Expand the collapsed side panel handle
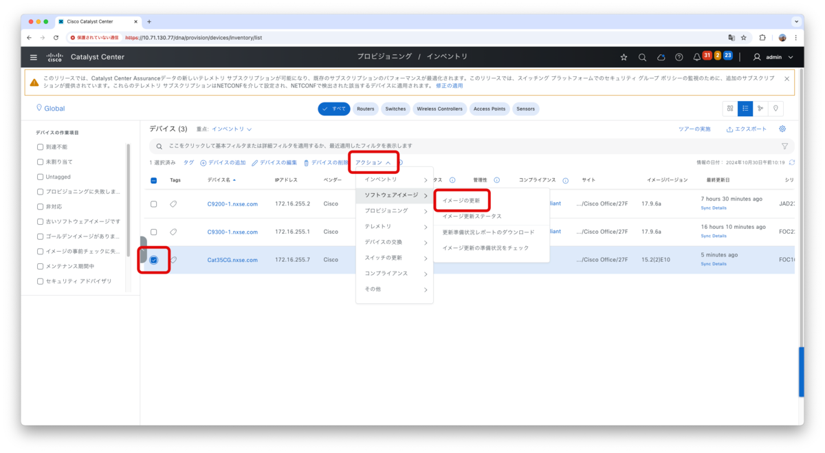This screenshot has width=825, height=453. pos(143,250)
